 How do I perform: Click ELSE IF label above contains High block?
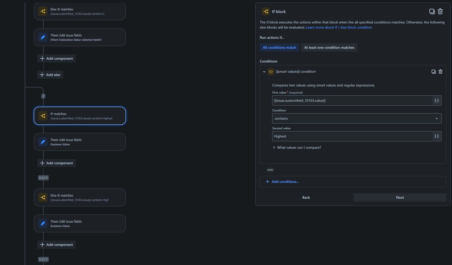[x=43, y=178]
